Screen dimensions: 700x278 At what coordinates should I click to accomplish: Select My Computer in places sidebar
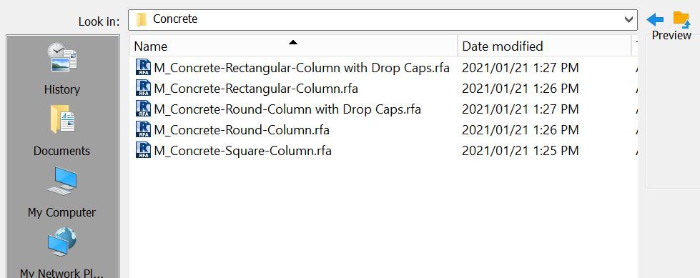coord(62,192)
